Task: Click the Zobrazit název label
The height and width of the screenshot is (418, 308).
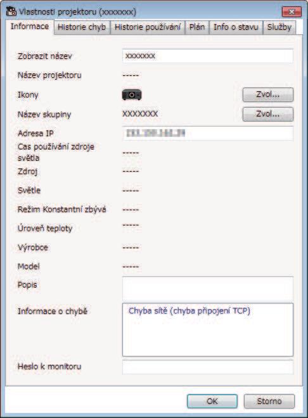Action: [x=45, y=56]
